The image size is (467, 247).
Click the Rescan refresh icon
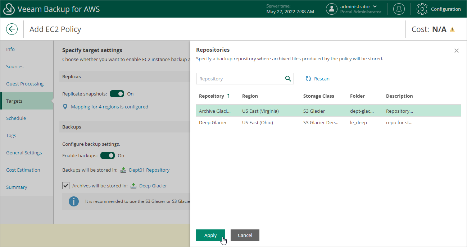click(x=308, y=78)
